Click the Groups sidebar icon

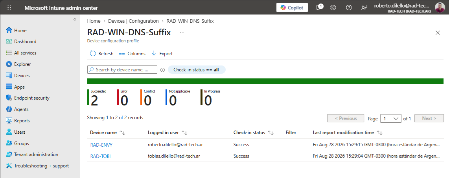pos(9,143)
